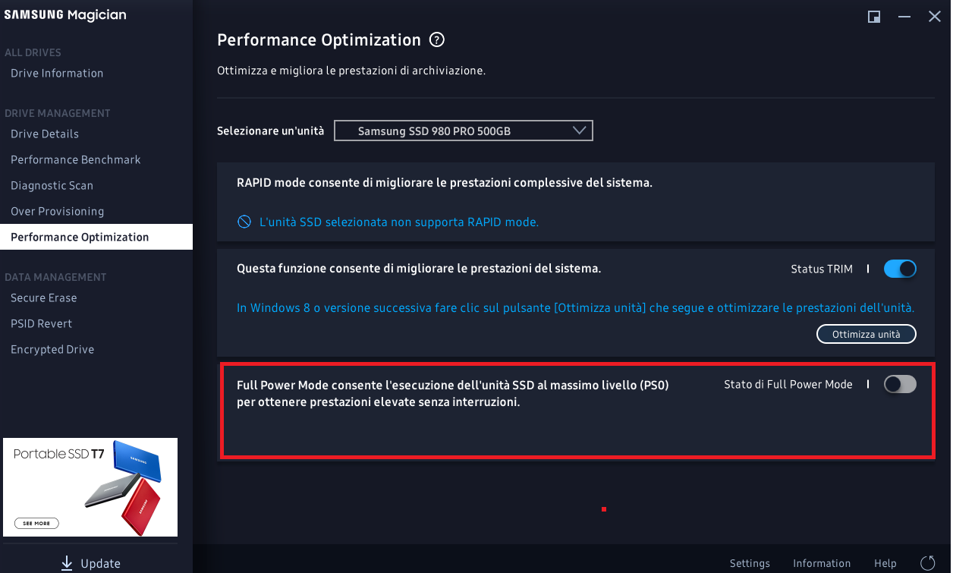
Task: Click the SAMSUNG Magician logo
Action: pyautogui.click(x=65, y=15)
